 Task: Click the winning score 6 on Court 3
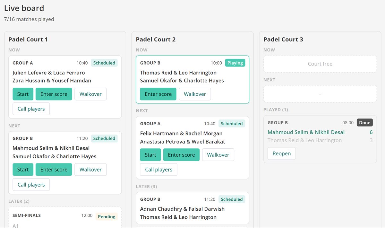click(371, 132)
